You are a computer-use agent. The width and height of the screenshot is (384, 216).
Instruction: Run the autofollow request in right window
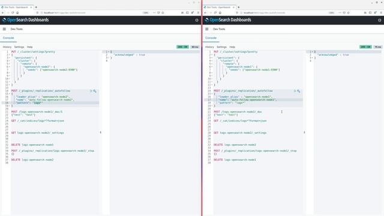295,91
